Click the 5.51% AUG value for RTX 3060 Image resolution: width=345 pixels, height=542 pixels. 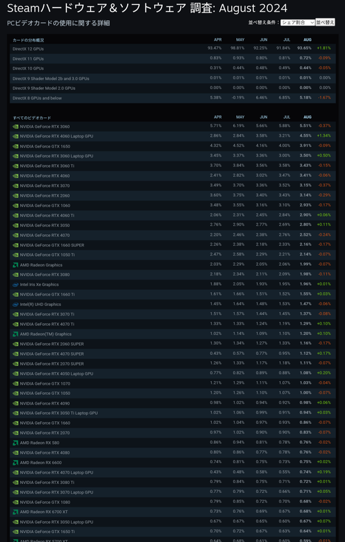tap(305, 126)
